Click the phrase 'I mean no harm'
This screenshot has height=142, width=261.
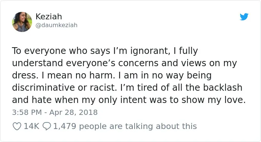point(78,75)
